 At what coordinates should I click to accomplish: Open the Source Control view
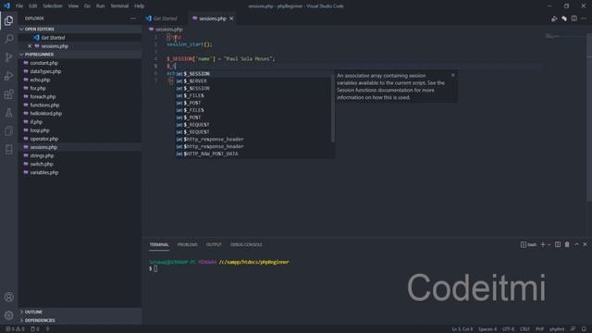[x=8, y=57]
